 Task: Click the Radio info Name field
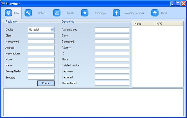pyautogui.click(x=41, y=65)
